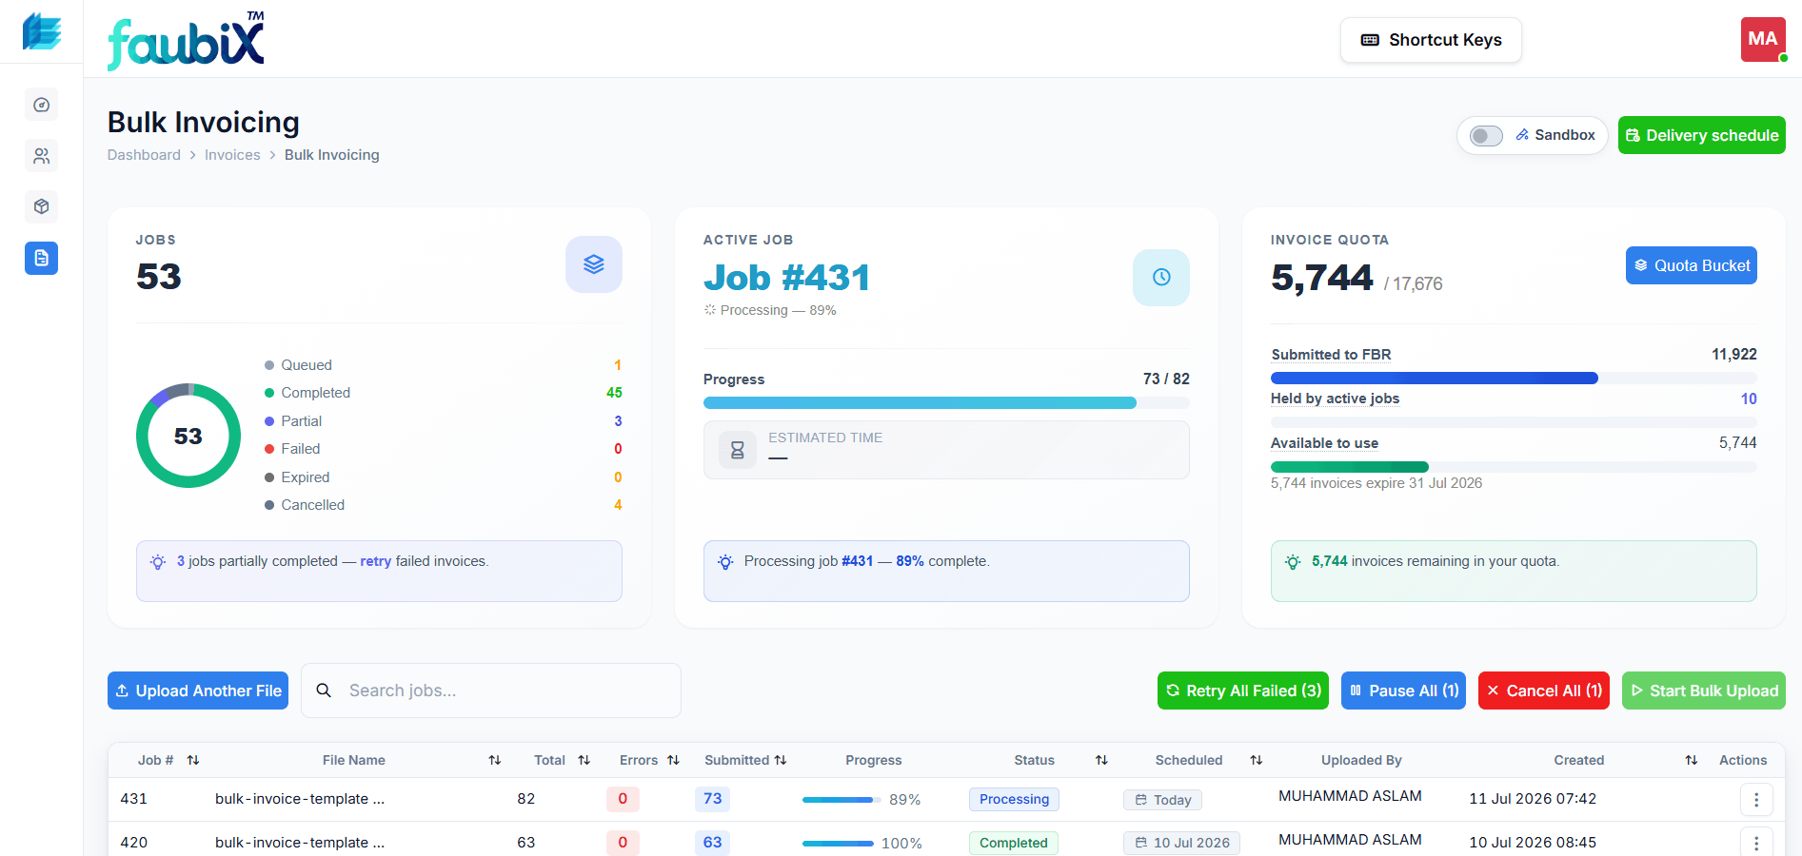Open the customers people icon in sidebar
Image resolution: width=1802 pixels, height=856 pixels.
click(x=41, y=156)
